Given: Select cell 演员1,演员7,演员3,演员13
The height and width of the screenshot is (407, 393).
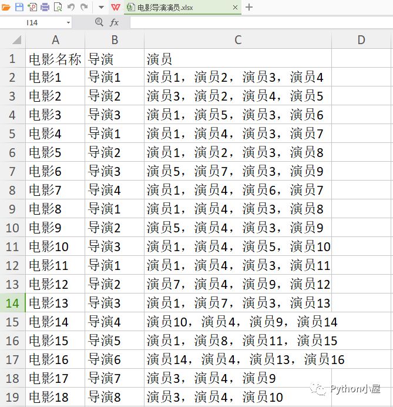Looking at the screenshot, I should pyautogui.click(x=238, y=303).
